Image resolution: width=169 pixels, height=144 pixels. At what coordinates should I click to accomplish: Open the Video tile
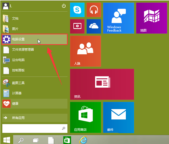pos(77,26)
